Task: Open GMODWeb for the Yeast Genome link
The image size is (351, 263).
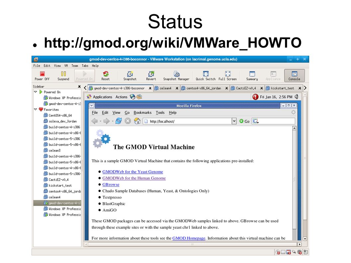Action: point(132,172)
